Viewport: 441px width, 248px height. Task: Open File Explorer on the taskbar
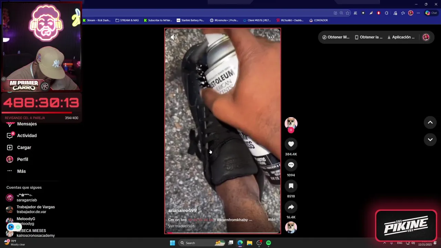249,243
